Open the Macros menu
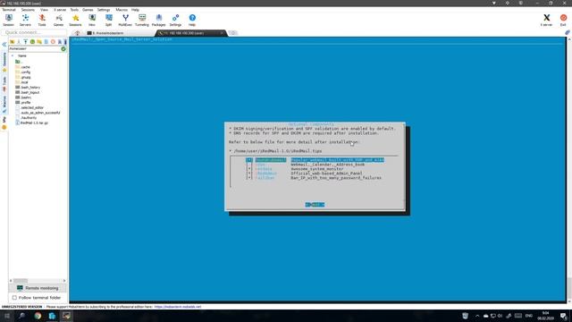 122,10
